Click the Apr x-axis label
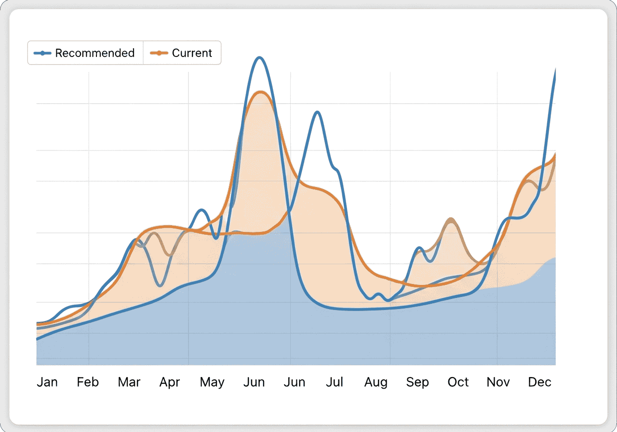 [x=170, y=382]
